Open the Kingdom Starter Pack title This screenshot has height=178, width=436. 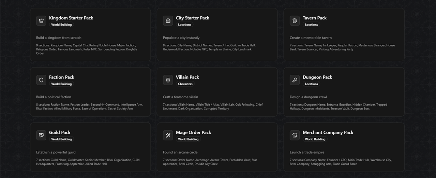click(71, 18)
